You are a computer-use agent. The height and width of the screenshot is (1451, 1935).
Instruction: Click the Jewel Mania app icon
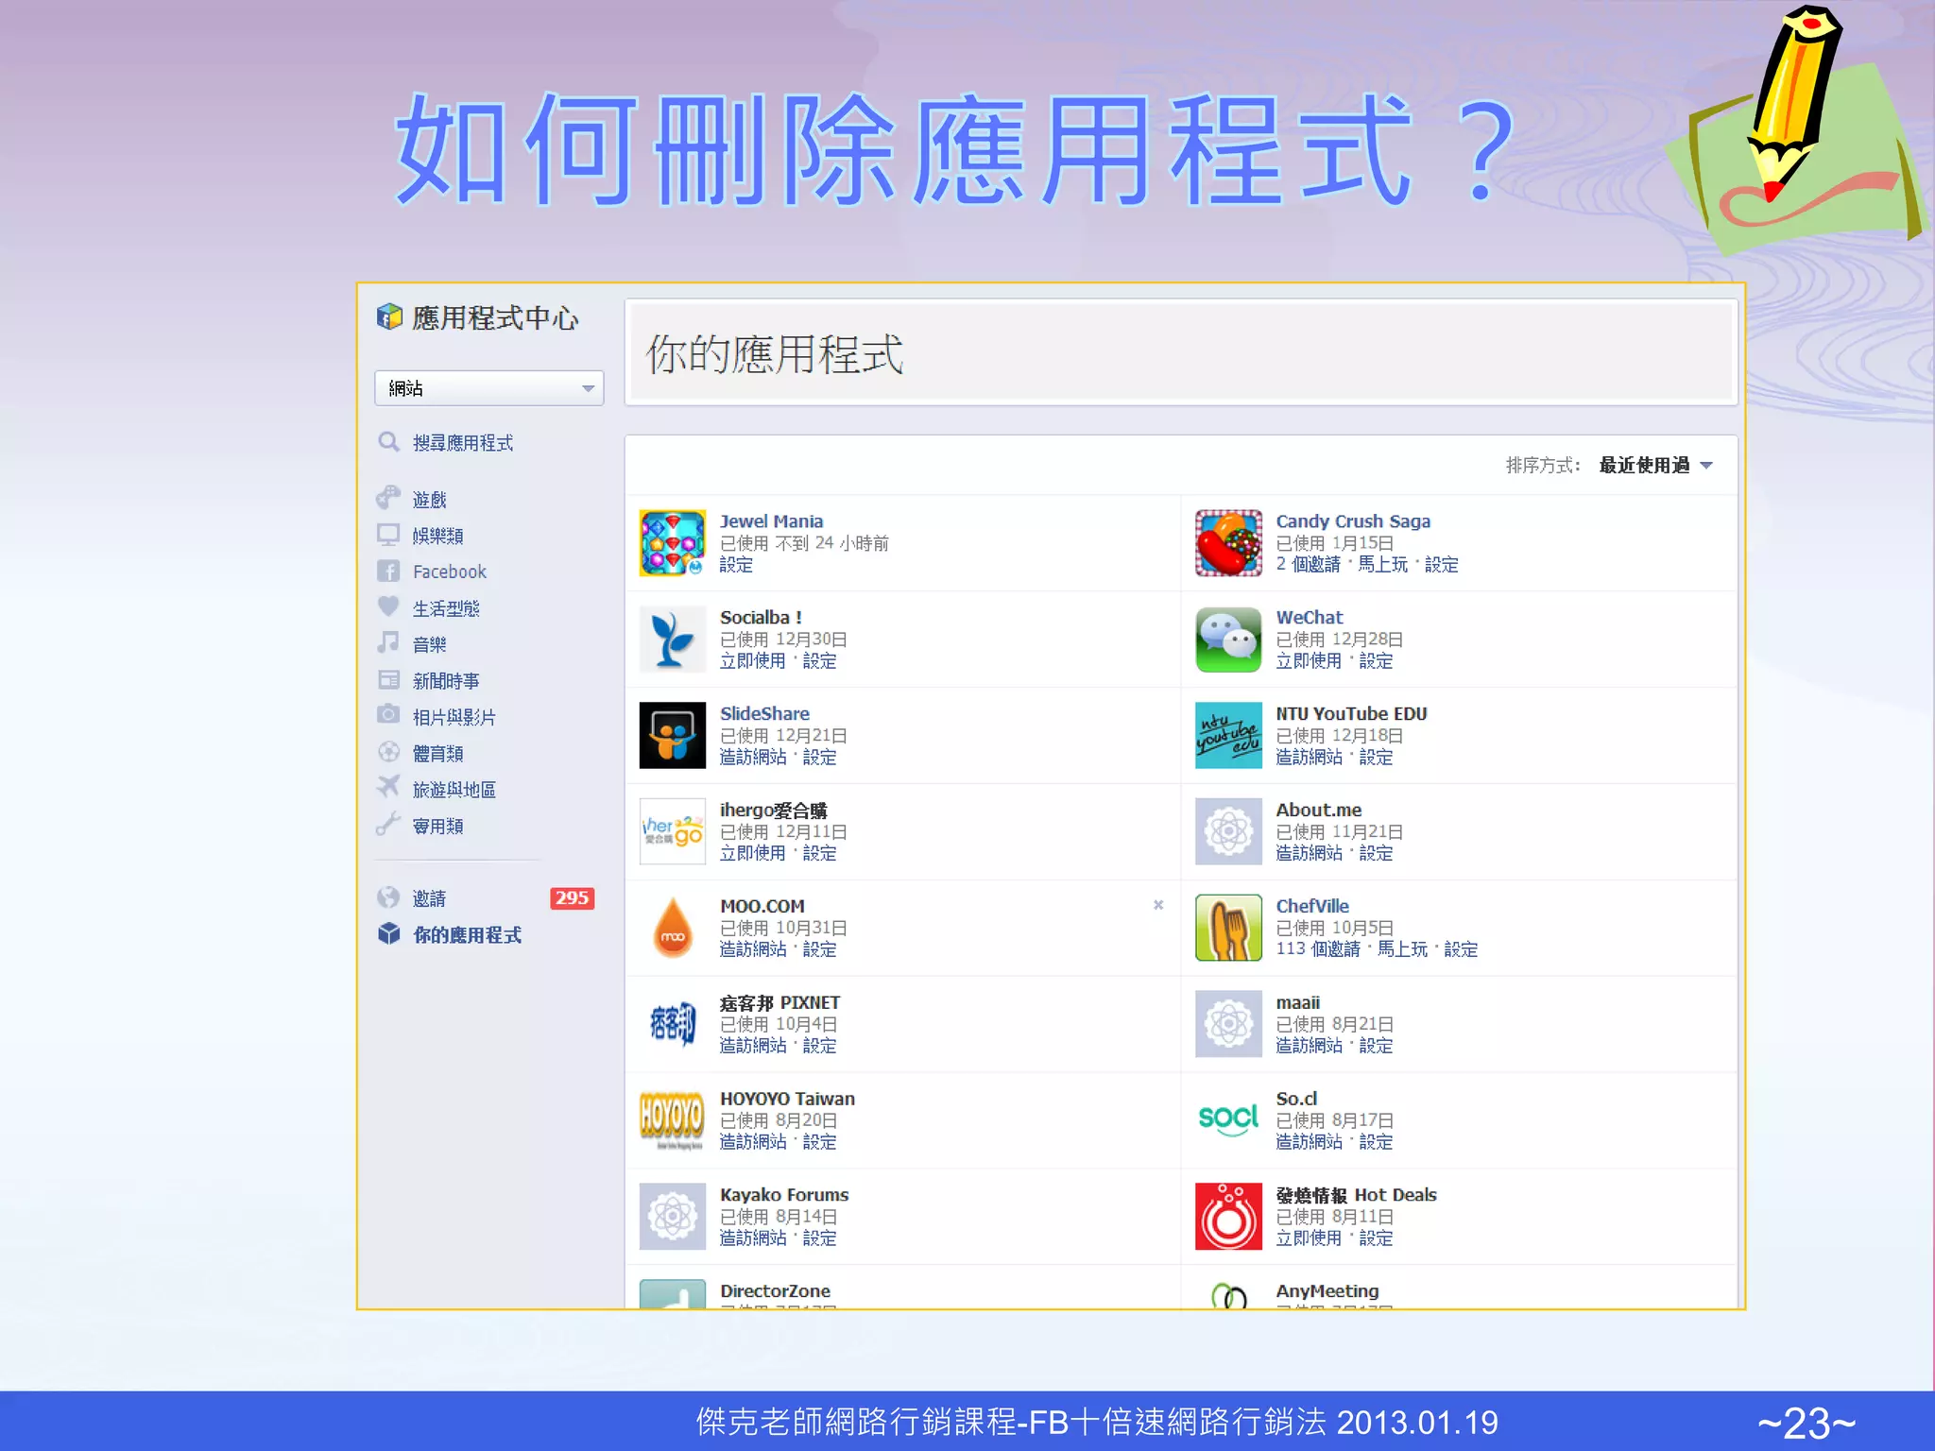672,543
